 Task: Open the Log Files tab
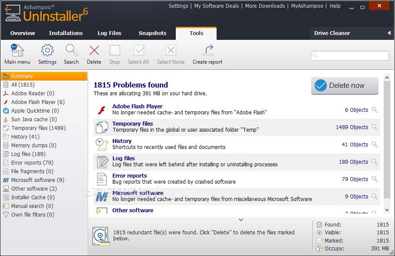point(109,33)
